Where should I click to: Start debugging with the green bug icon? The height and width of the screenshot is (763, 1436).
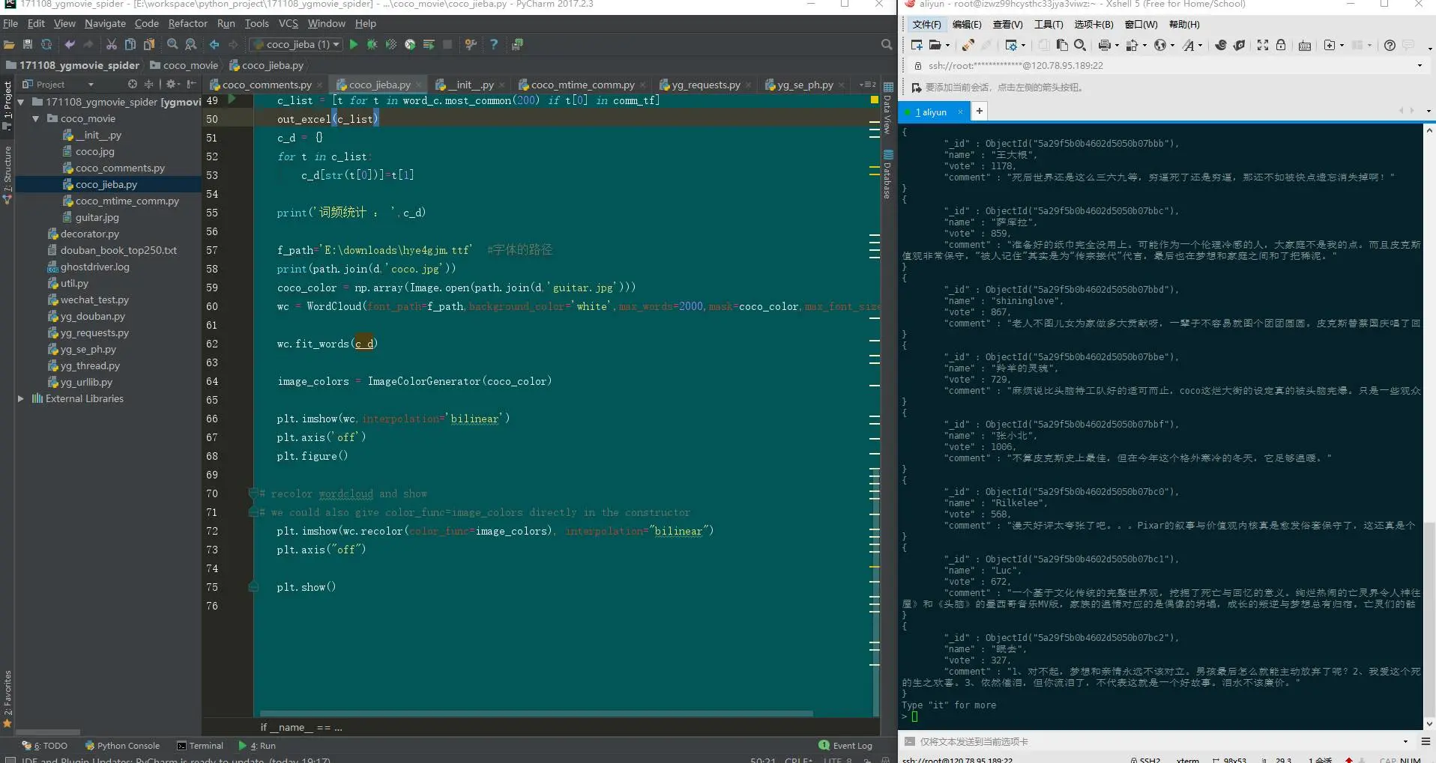click(x=372, y=45)
